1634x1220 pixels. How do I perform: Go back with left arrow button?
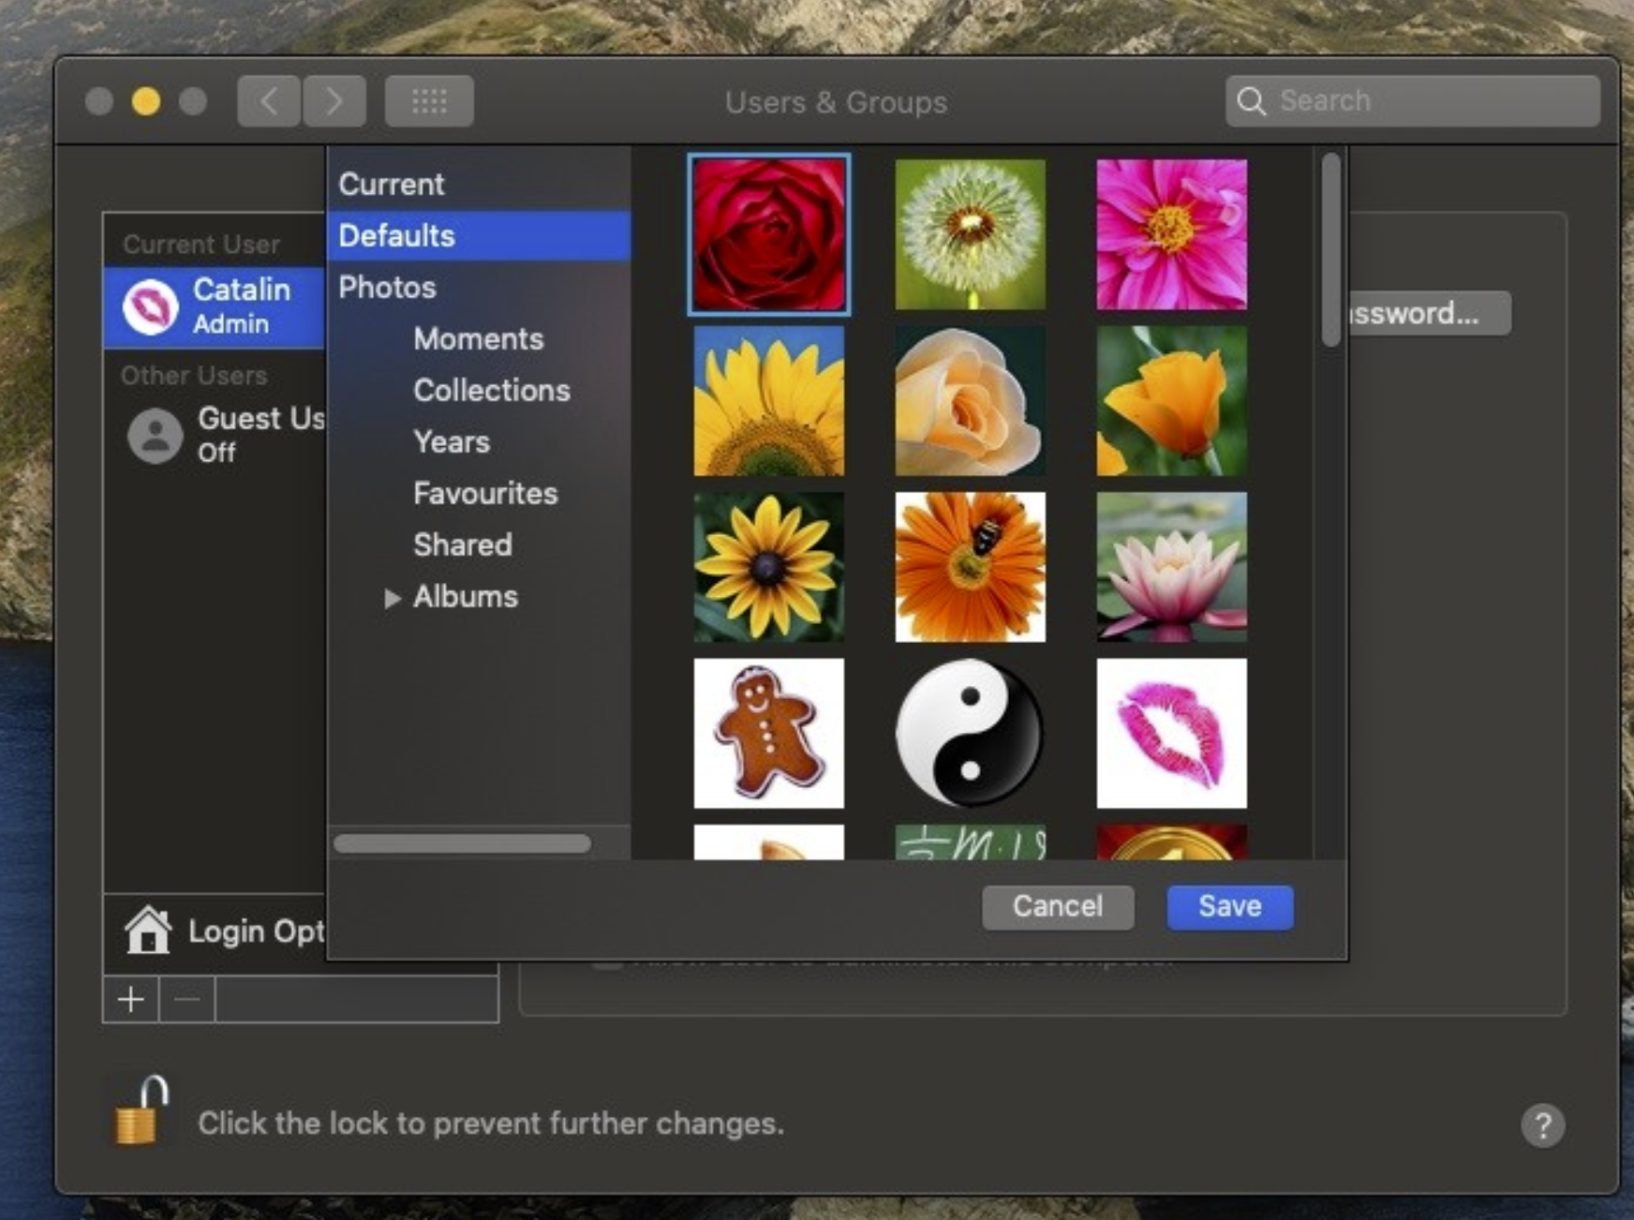click(x=269, y=101)
